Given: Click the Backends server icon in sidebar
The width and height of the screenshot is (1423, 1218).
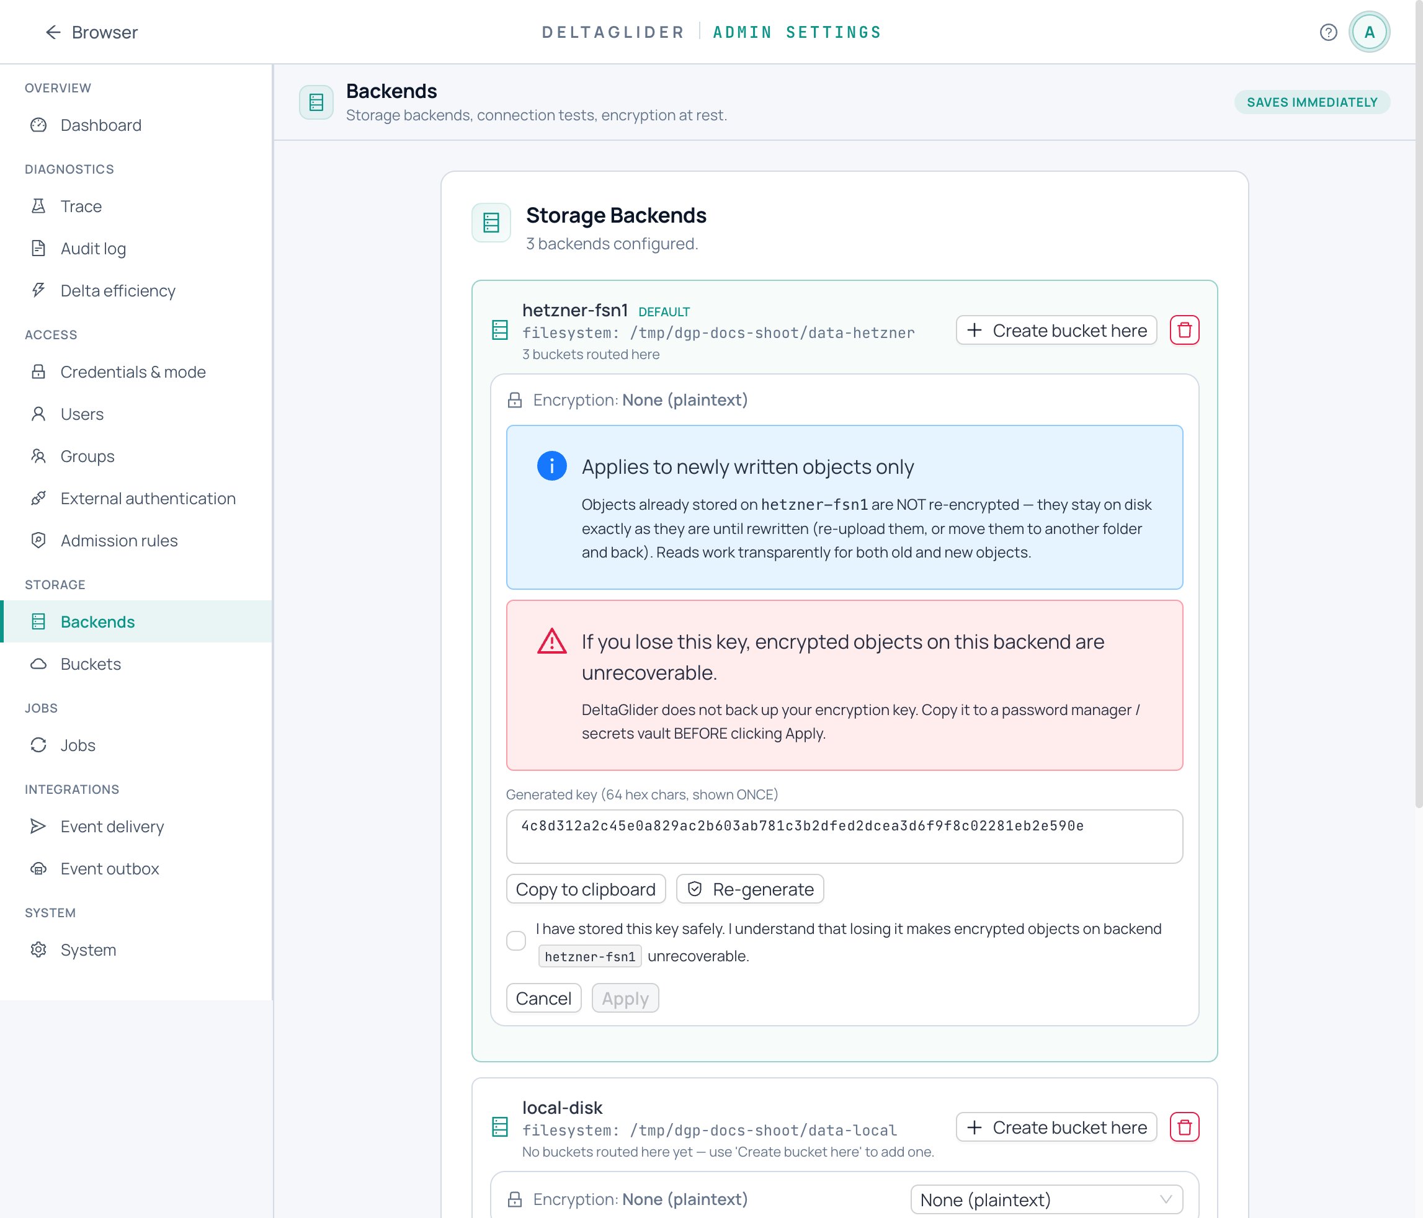Looking at the screenshot, I should tap(38, 621).
